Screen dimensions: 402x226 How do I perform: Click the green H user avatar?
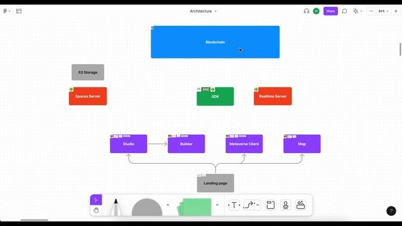[x=316, y=11]
